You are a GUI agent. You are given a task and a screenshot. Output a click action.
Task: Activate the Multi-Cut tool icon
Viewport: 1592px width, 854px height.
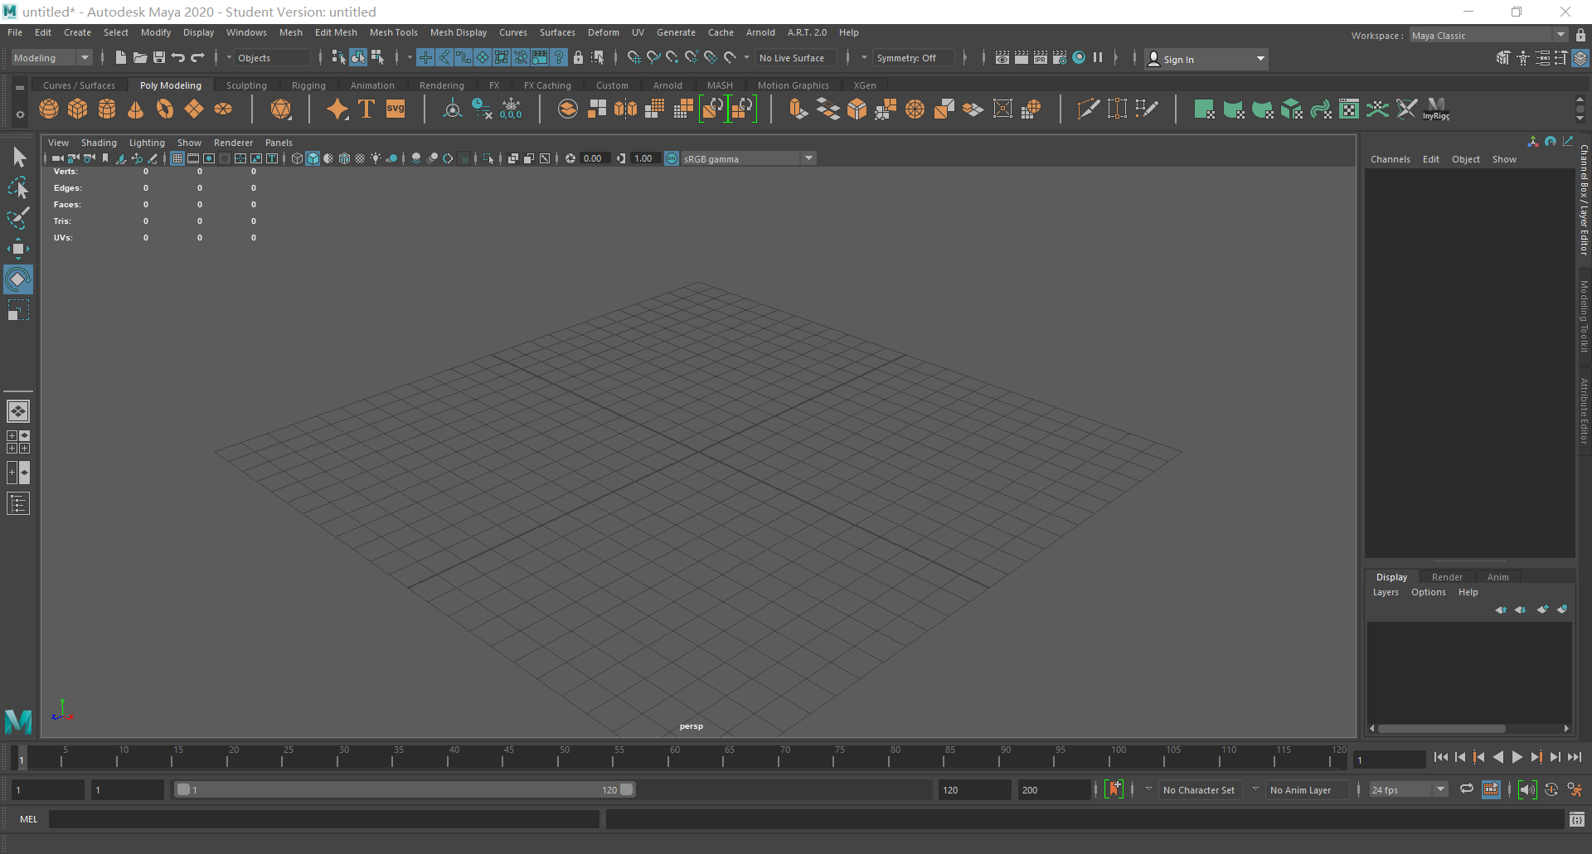[x=1088, y=109]
